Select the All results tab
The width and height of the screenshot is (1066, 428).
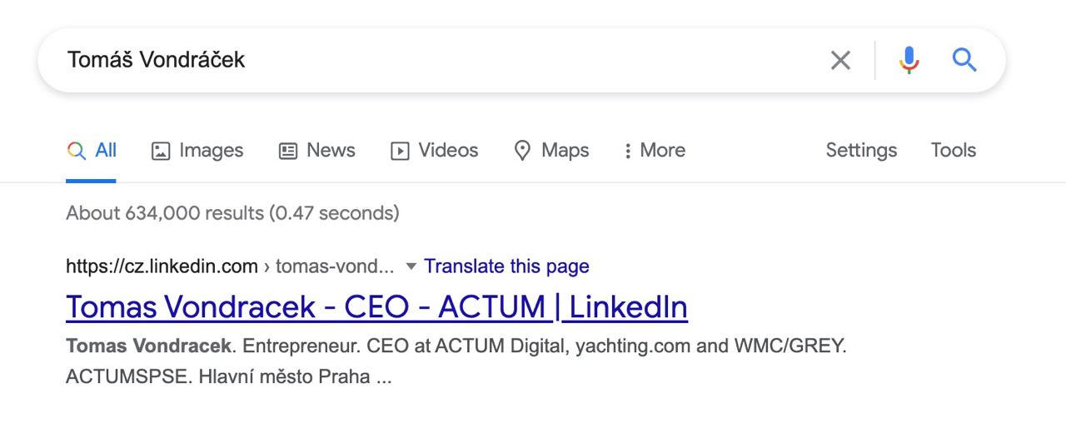92,151
